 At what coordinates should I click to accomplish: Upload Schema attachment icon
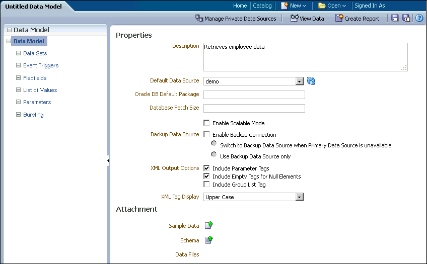pyautogui.click(x=208, y=240)
